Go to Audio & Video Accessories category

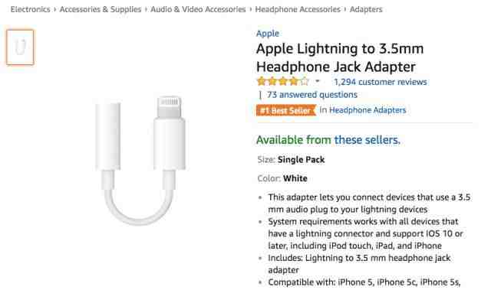pyautogui.click(x=198, y=9)
